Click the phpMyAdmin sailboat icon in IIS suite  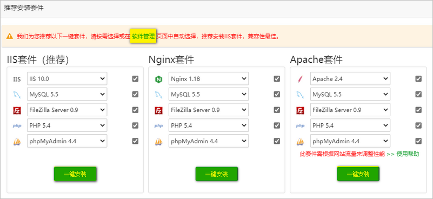[17, 142]
